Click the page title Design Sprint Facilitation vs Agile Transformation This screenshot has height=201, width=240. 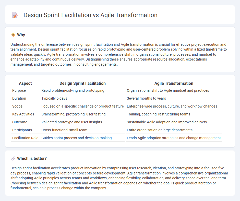(x=90, y=15)
